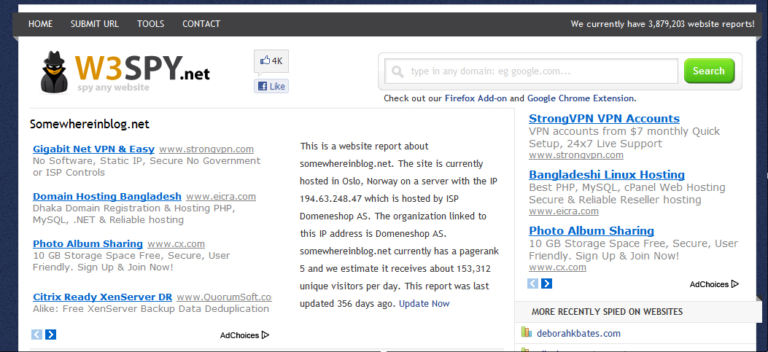Click the W3SPY.net spy mascot logo

point(55,72)
